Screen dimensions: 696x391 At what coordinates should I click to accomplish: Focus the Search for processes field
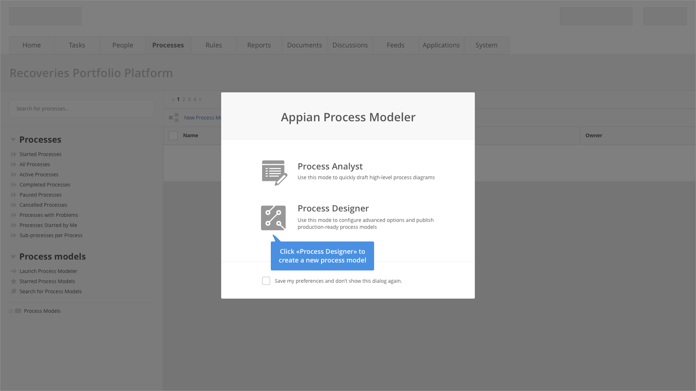82,109
